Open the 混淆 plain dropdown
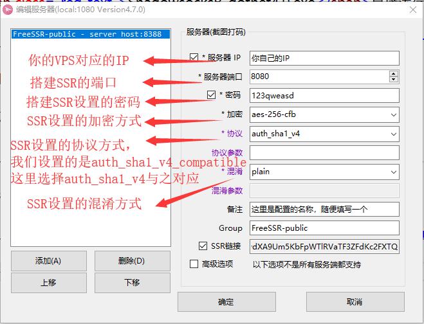The width and height of the screenshot is (424, 324). [393, 172]
